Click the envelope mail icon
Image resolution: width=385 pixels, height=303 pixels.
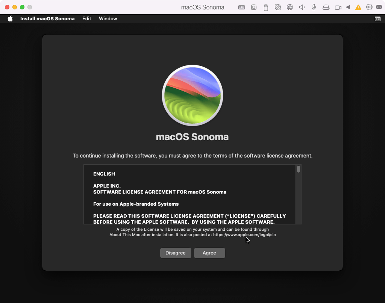point(379,7)
